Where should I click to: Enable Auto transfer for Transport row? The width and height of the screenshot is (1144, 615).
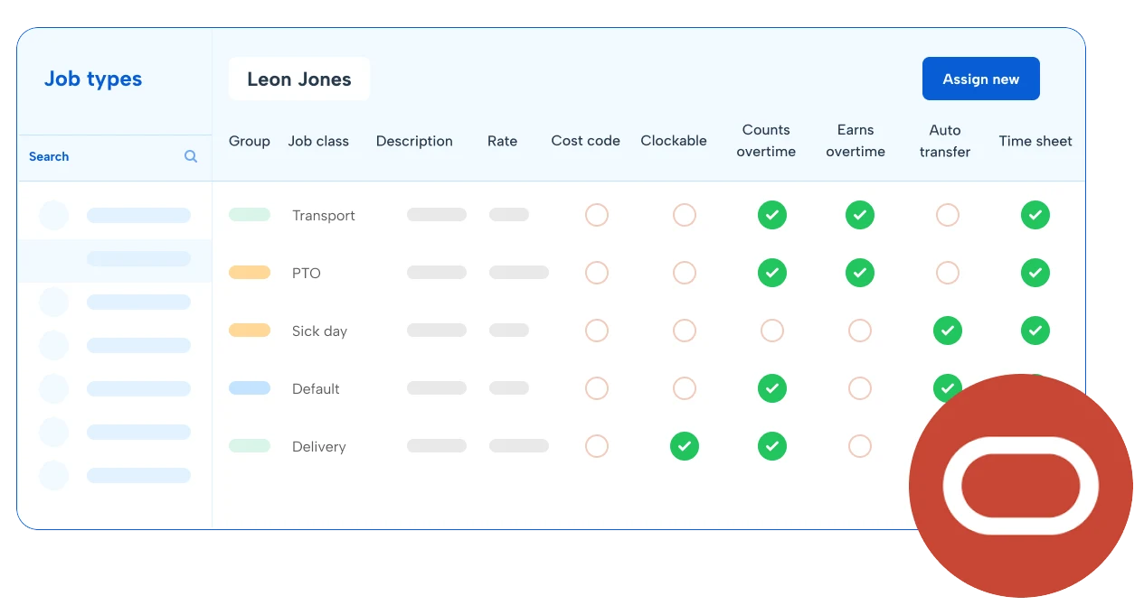(948, 215)
